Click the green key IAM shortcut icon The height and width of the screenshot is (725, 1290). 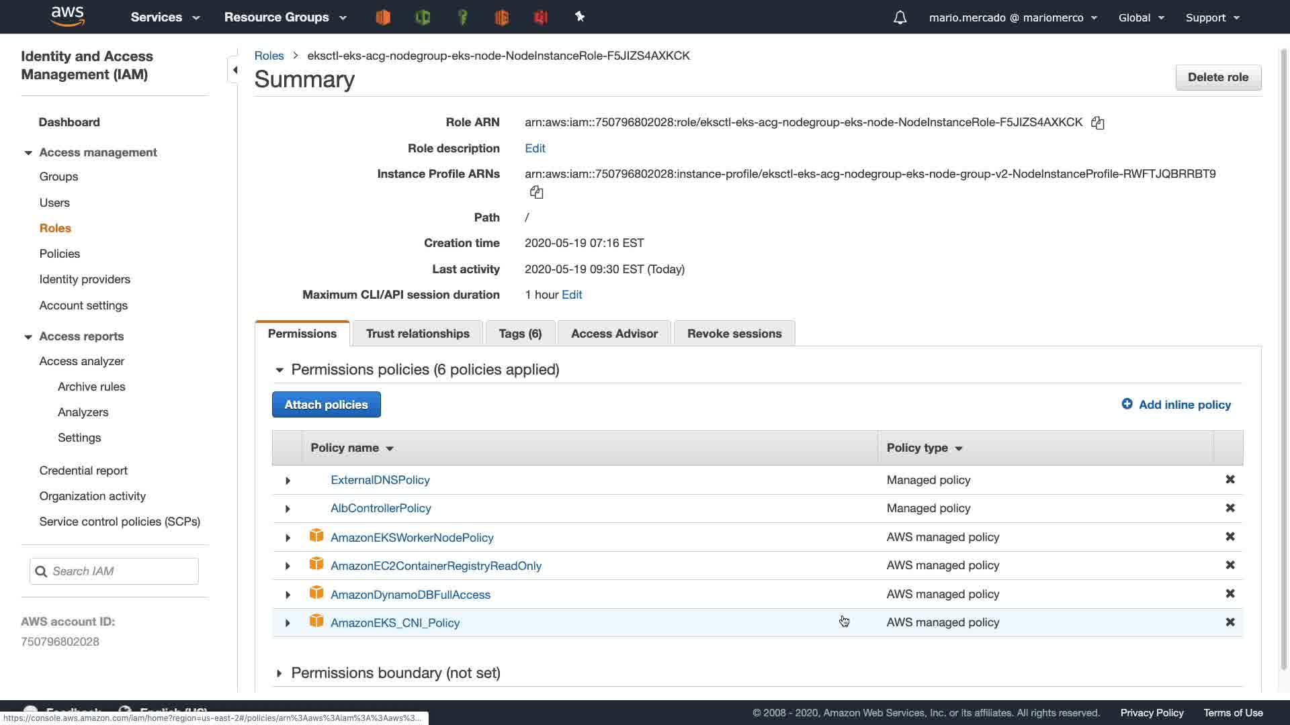pos(462,17)
